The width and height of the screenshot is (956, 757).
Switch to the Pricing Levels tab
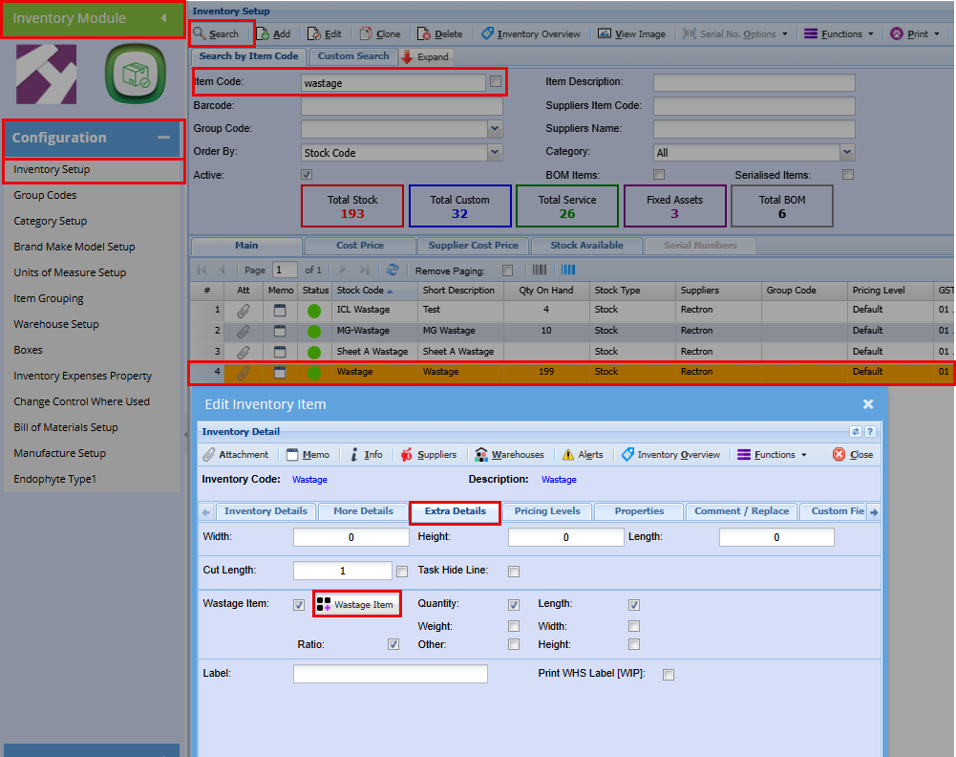546,511
